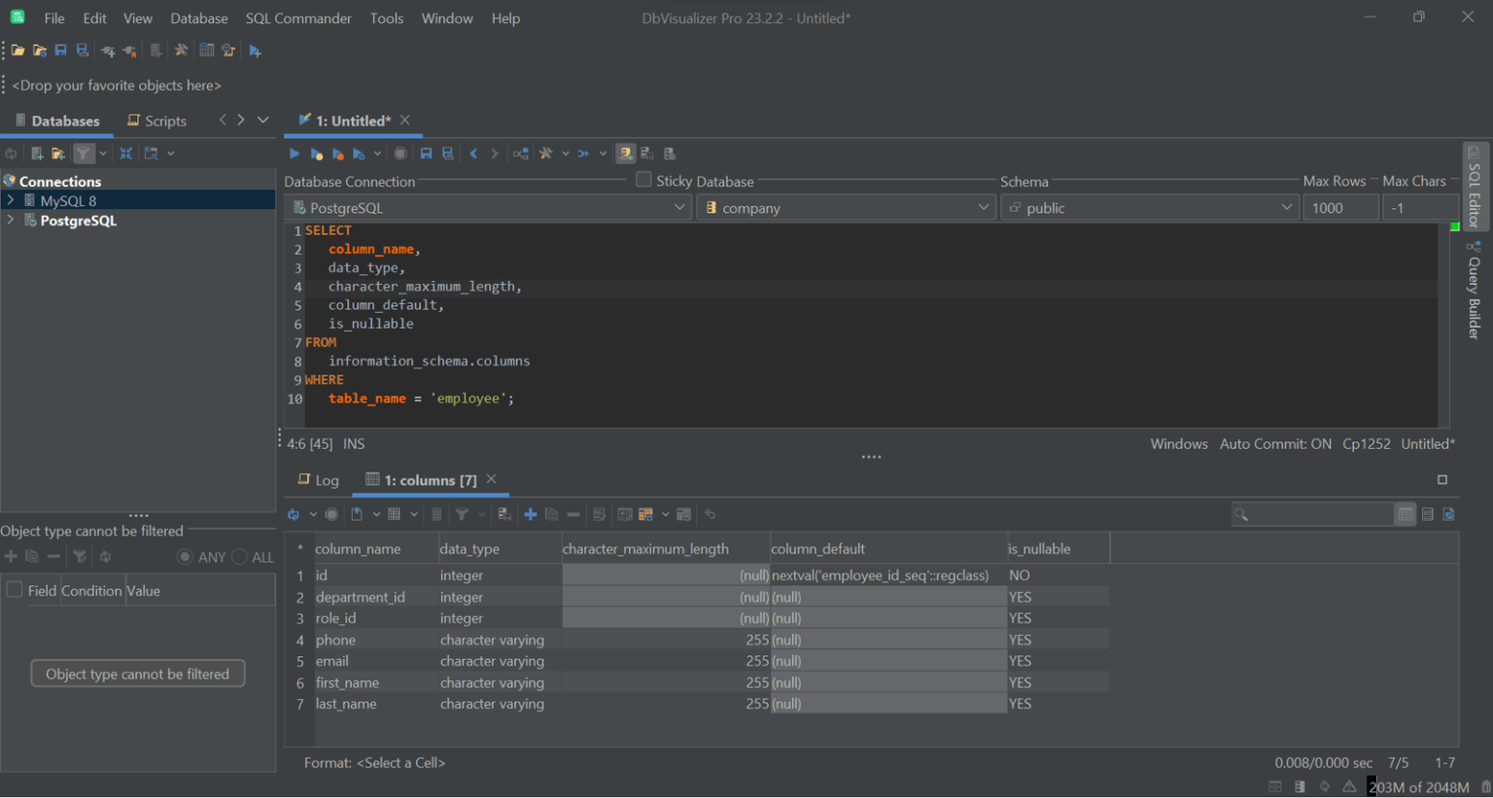The image size is (1493, 798).
Task: Run the SQL with the Execute play icon
Action: pyautogui.click(x=295, y=154)
